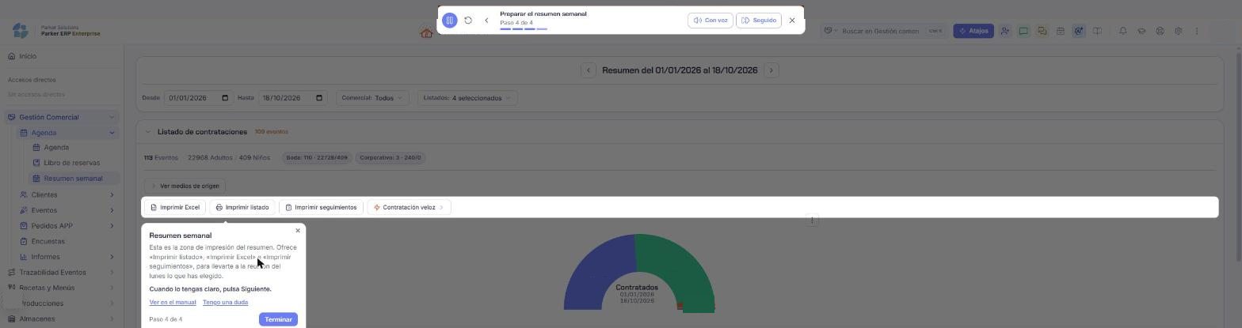
Task: Expand Informes in sidebar
Action: click(68, 257)
